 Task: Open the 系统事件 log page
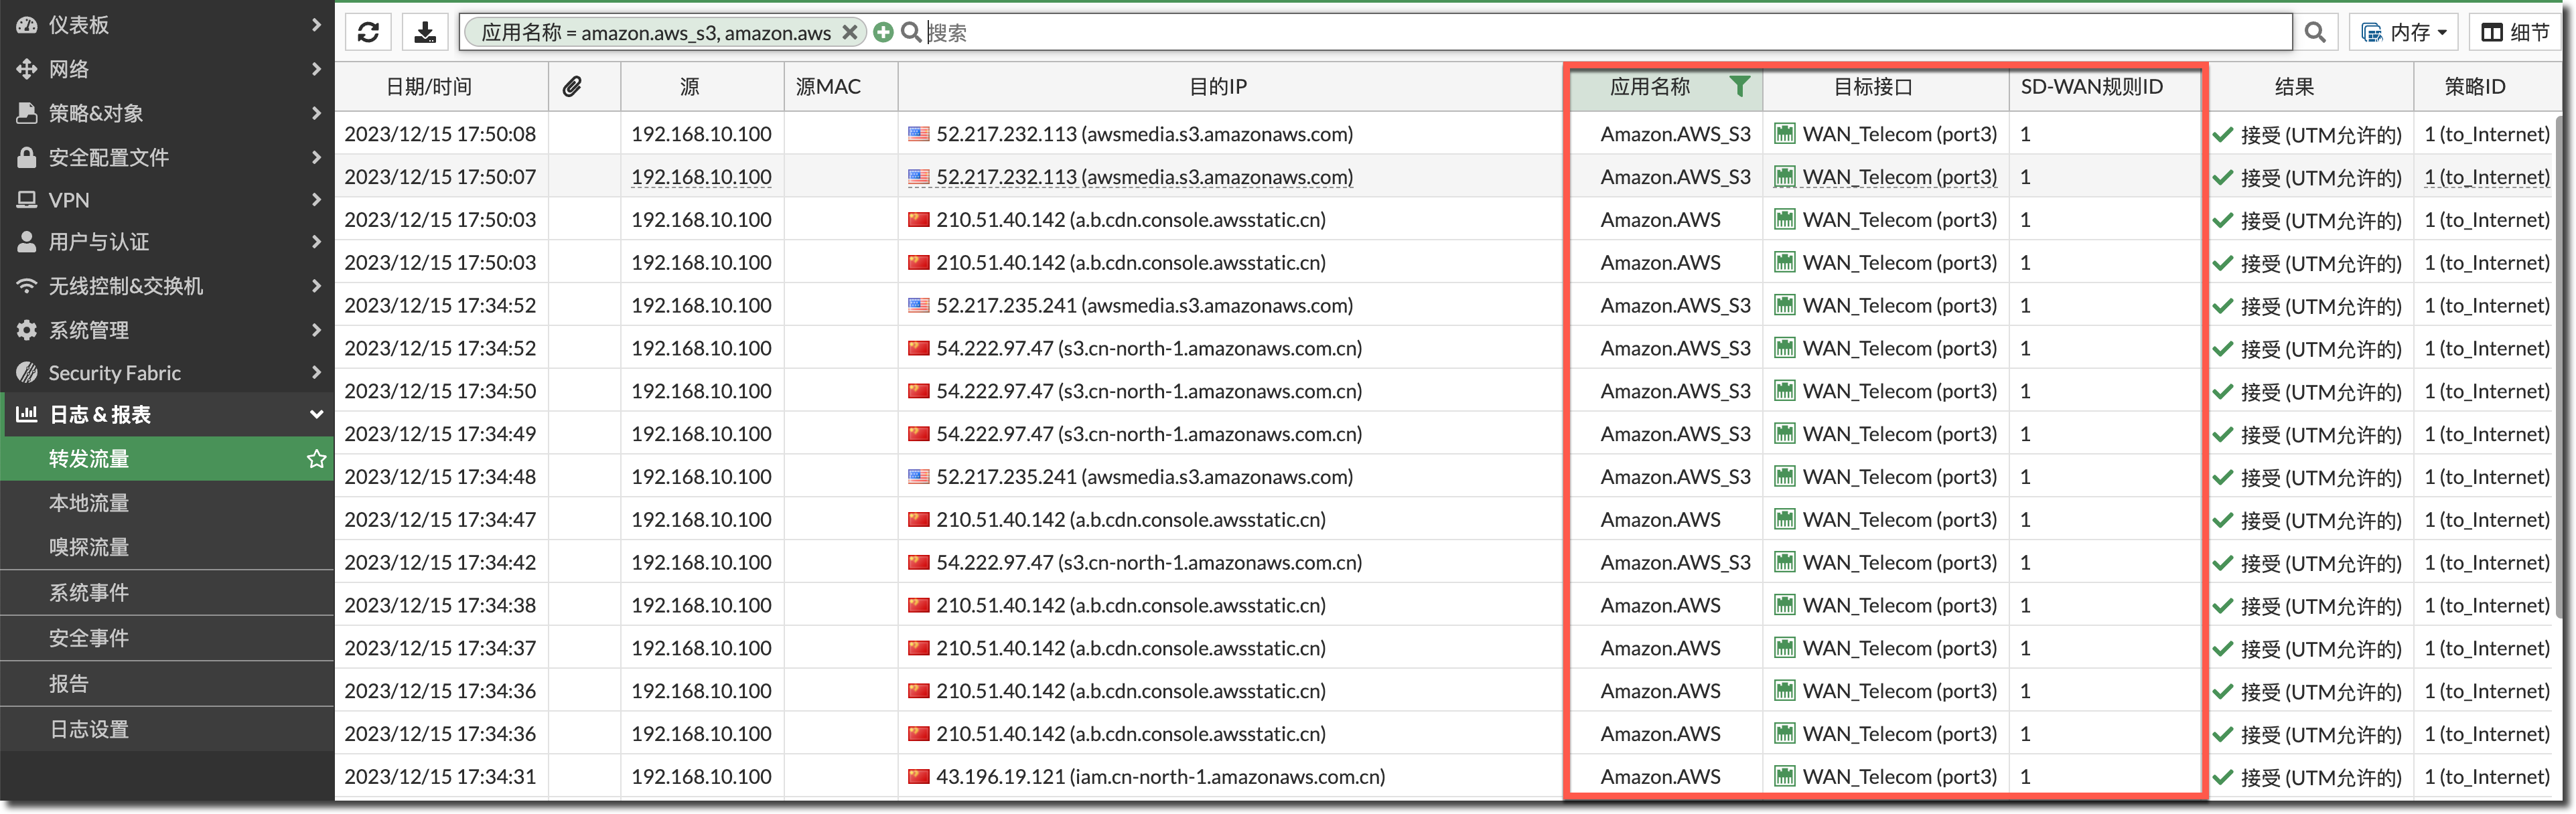pyautogui.click(x=90, y=593)
